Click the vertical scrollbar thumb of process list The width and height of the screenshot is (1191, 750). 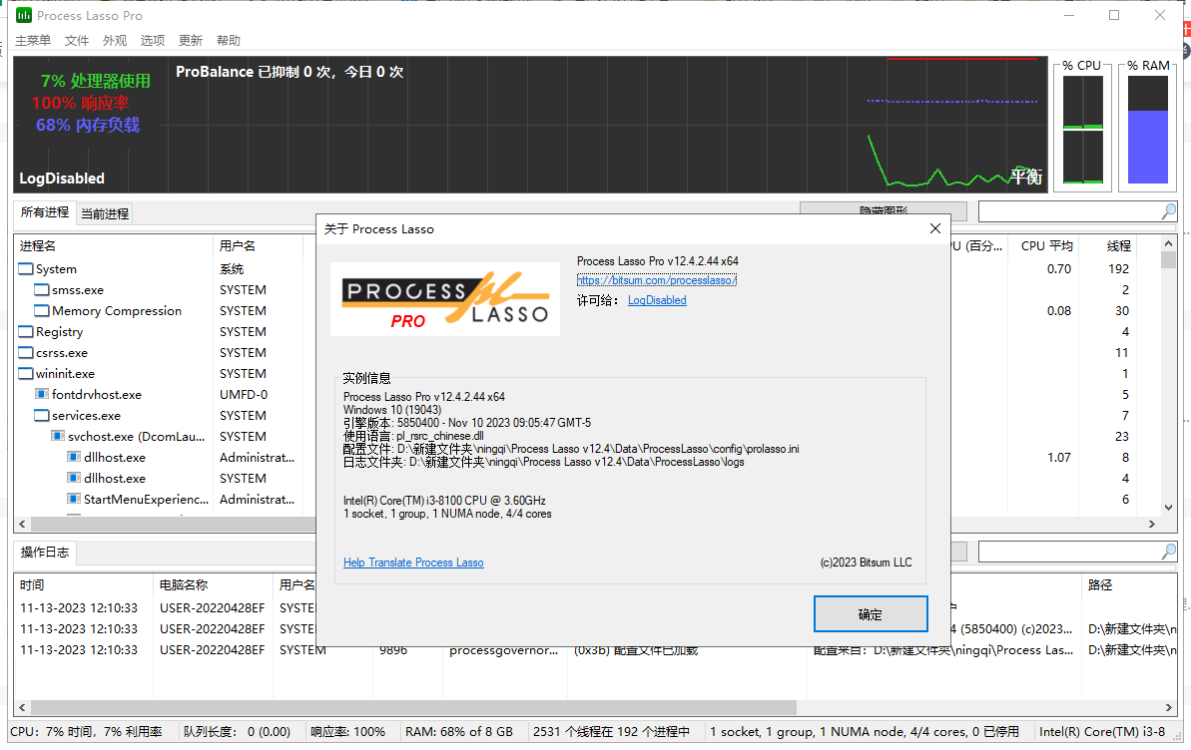(x=1168, y=260)
